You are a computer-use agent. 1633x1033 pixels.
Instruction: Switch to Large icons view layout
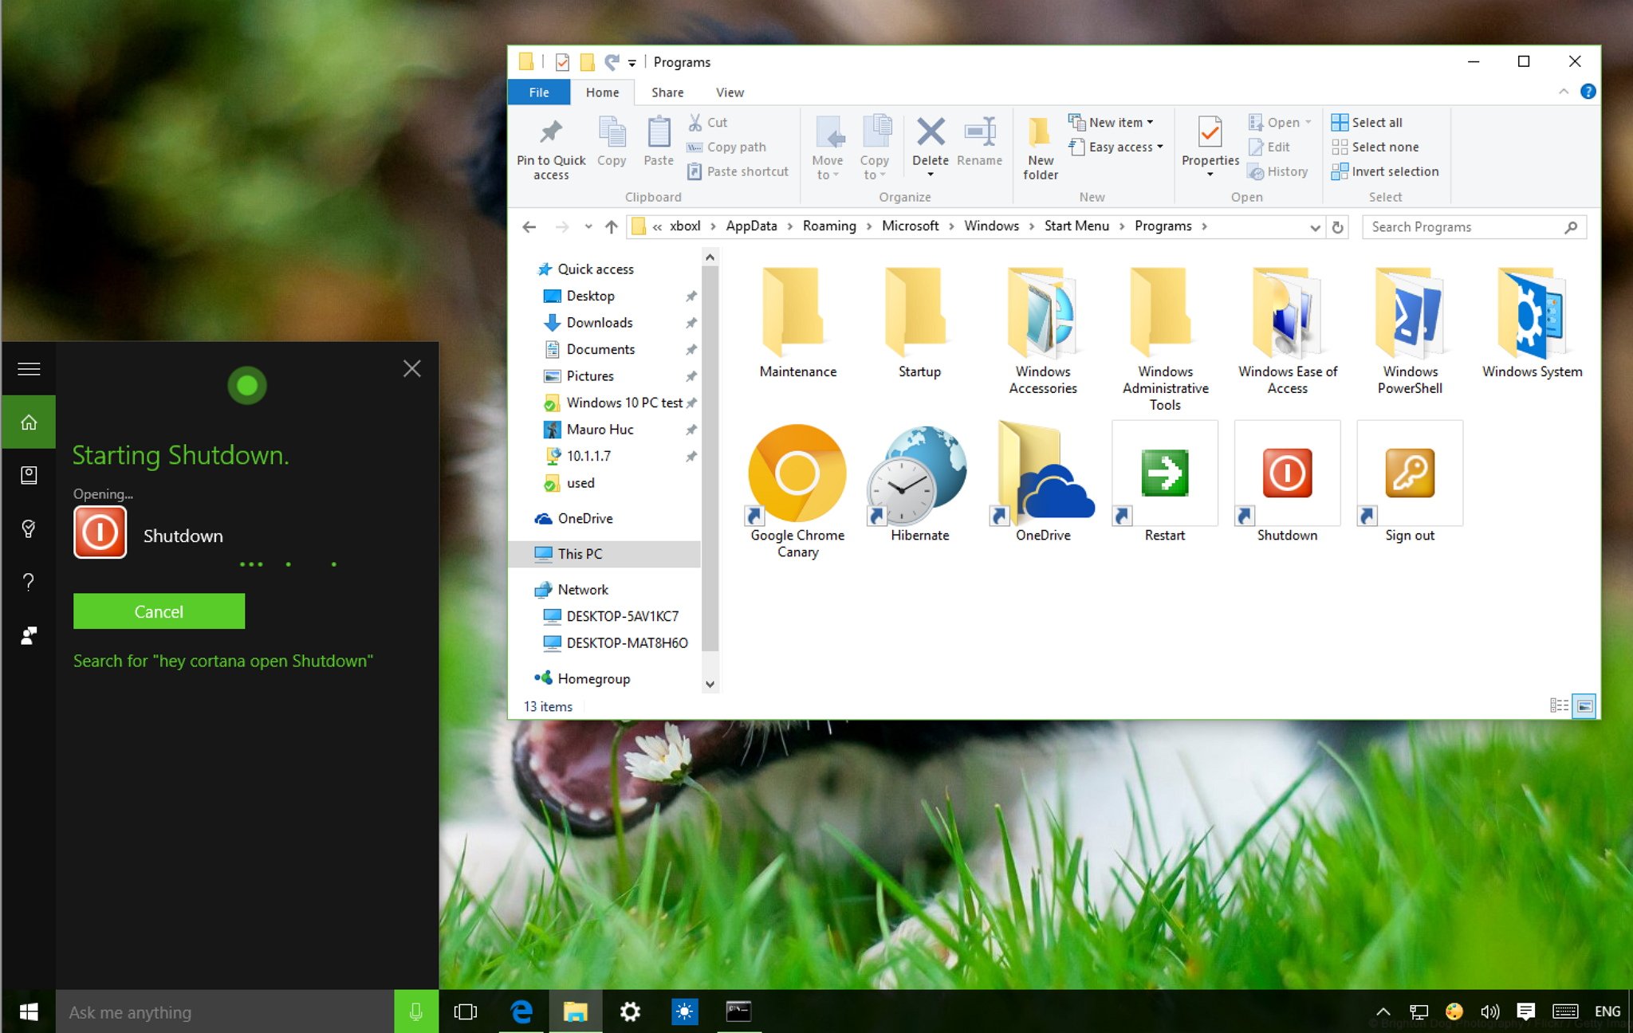coord(1584,705)
